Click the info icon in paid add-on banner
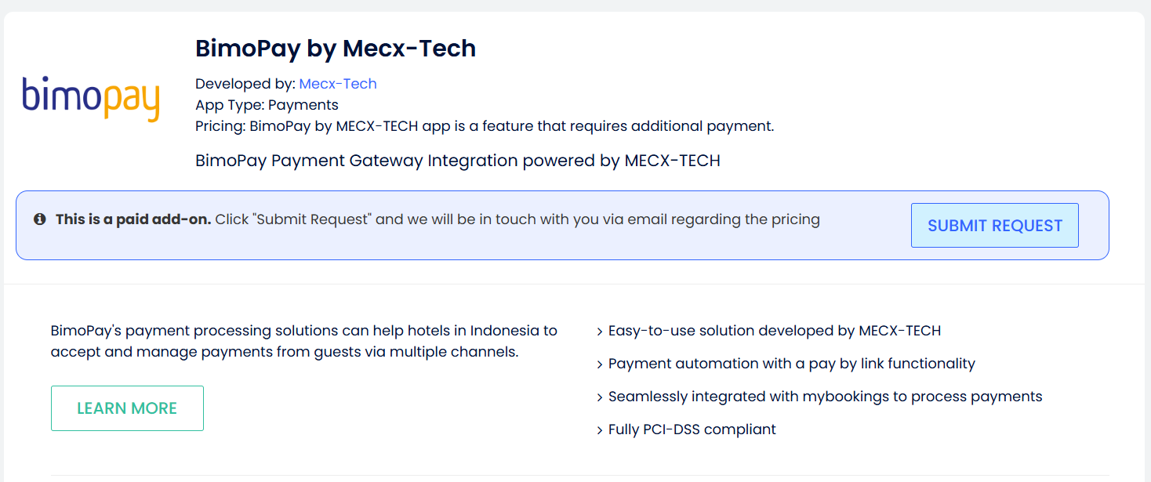The width and height of the screenshot is (1151, 482). click(x=40, y=219)
